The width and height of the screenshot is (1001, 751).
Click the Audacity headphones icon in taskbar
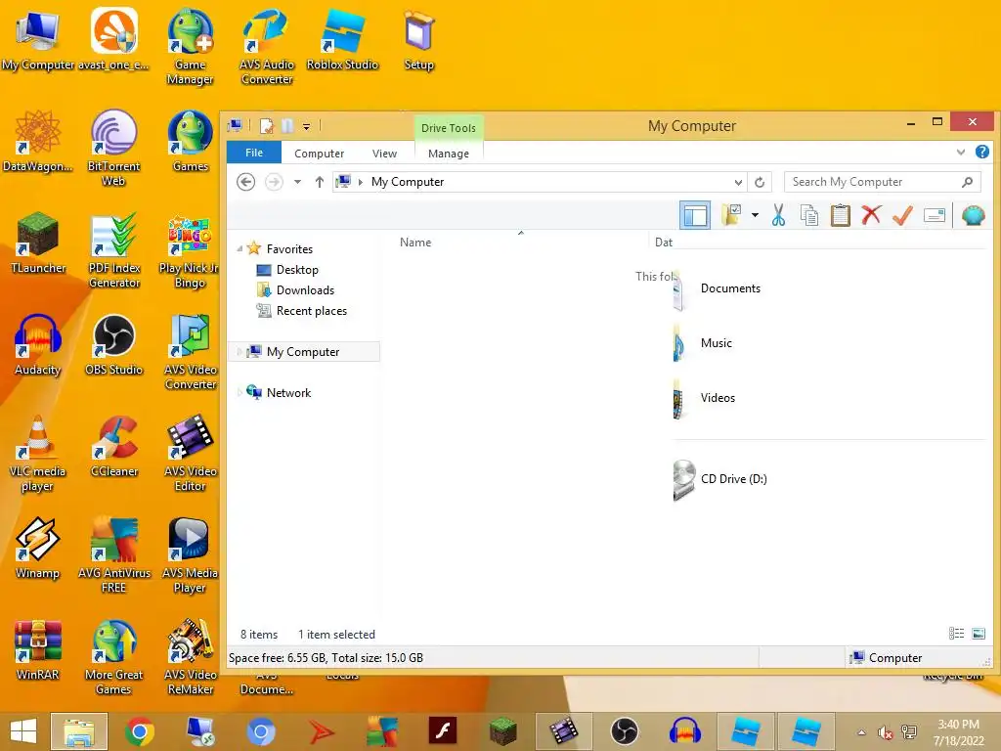[x=685, y=731]
